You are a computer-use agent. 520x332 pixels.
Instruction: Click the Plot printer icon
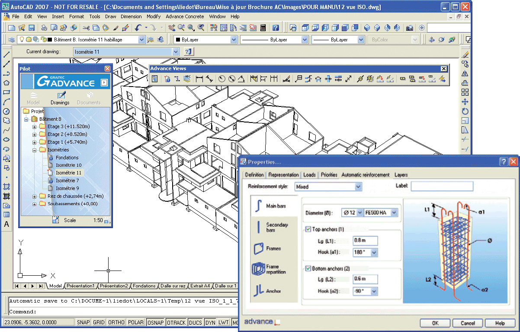(x=44, y=28)
